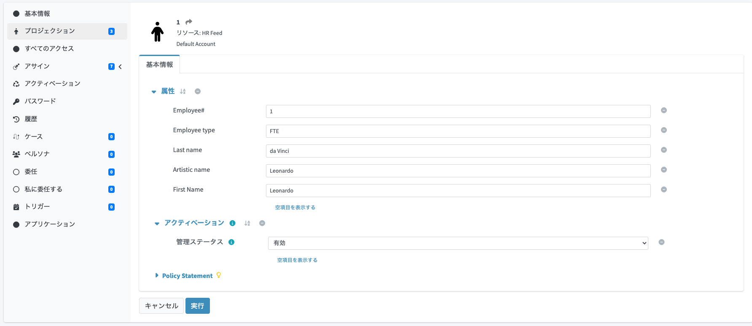Click the recycle icon beside アクティベーション

click(16, 84)
